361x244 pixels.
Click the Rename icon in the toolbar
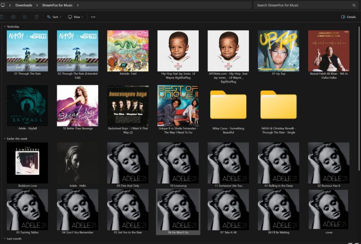(13, 17)
